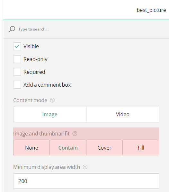Tick the Required checkbox

pos(17,72)
